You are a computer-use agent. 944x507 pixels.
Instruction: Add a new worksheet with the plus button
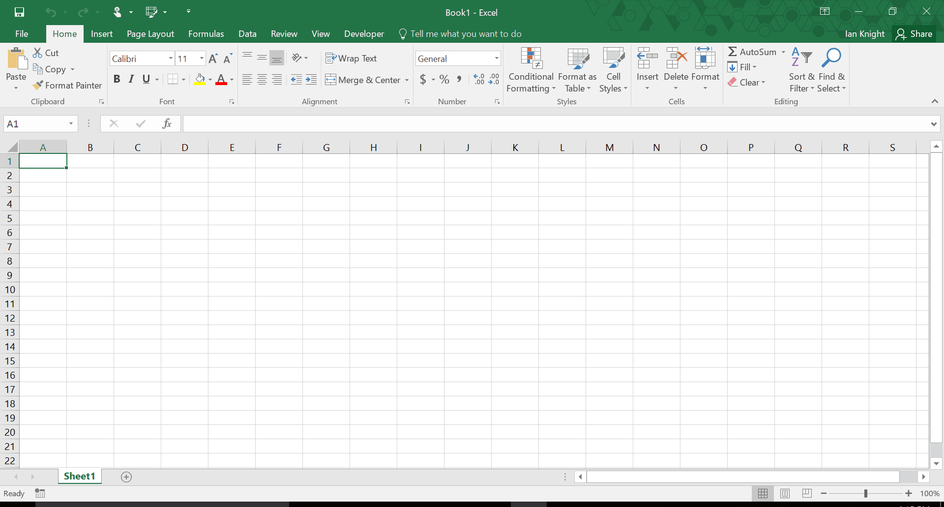126,477
